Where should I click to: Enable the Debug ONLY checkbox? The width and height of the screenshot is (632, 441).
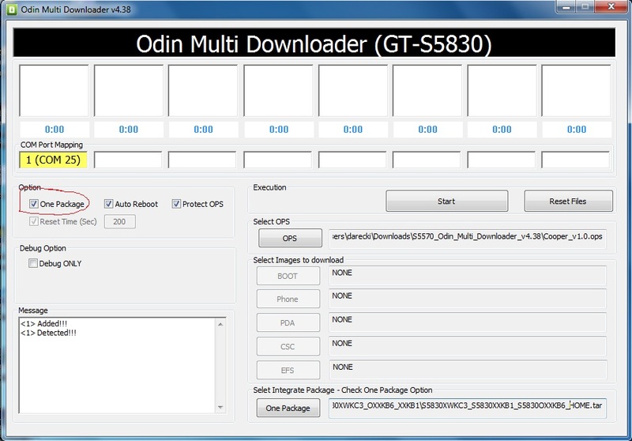[x=33, y=263]
